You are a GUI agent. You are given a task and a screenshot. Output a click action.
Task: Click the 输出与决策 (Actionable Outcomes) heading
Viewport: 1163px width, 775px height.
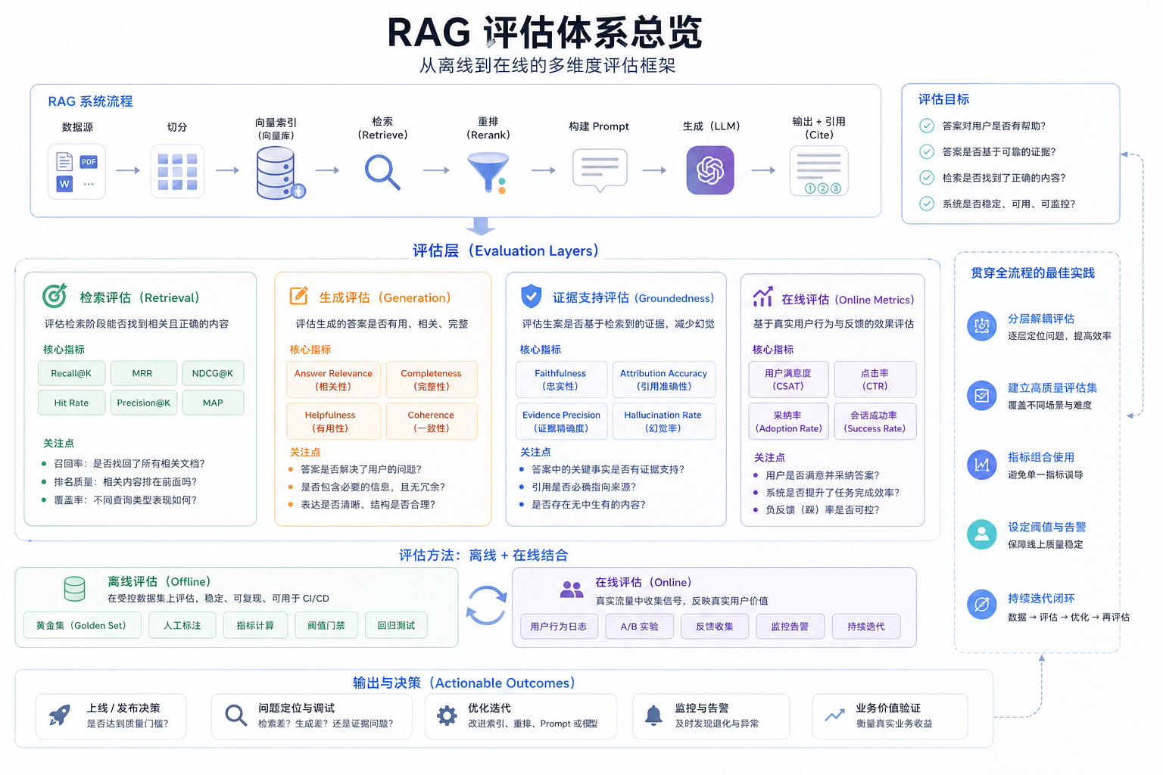coord(464,683)
